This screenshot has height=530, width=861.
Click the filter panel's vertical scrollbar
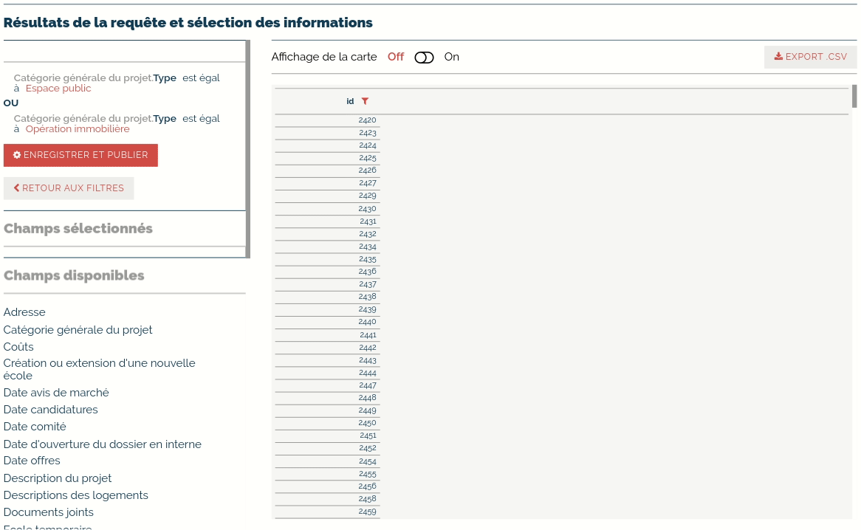(247, 148)
